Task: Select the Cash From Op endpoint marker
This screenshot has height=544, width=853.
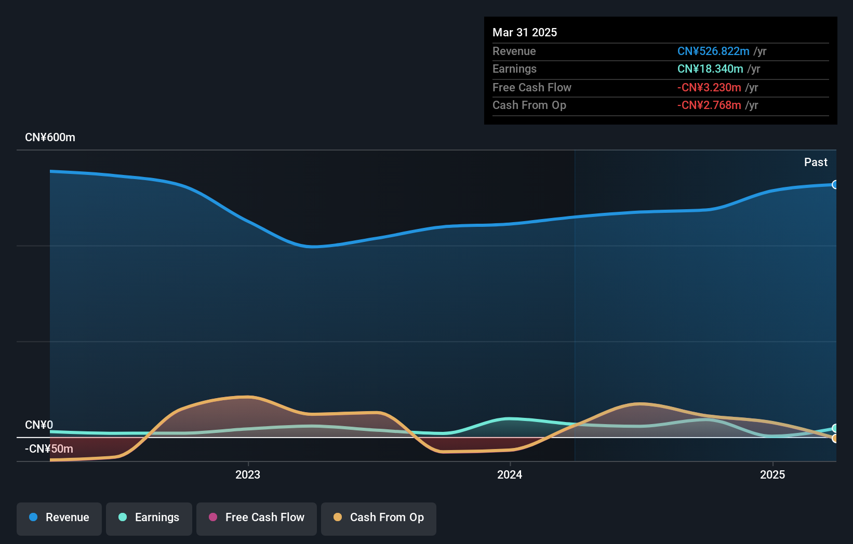Action: point(835,439)
